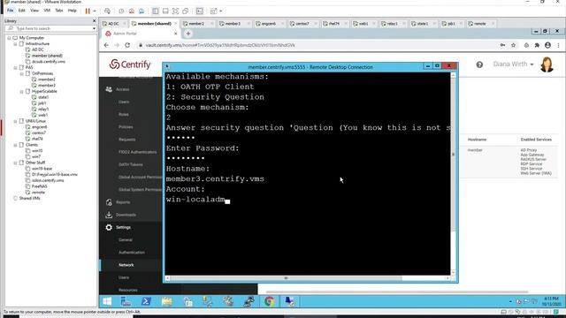Reload the Chrome page
The image size is (566, 318).
tap(127, 45)
